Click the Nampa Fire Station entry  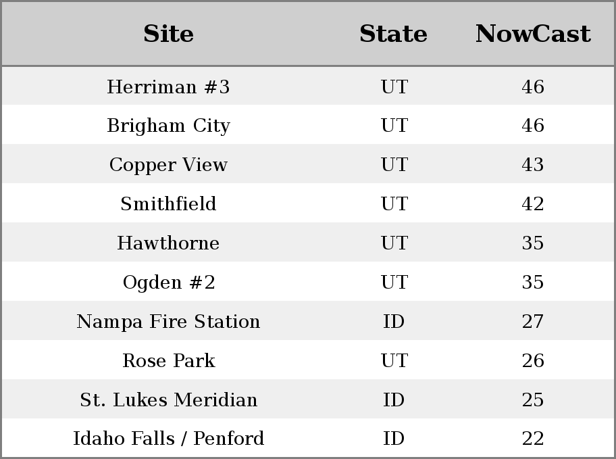[x=168, y=321]
